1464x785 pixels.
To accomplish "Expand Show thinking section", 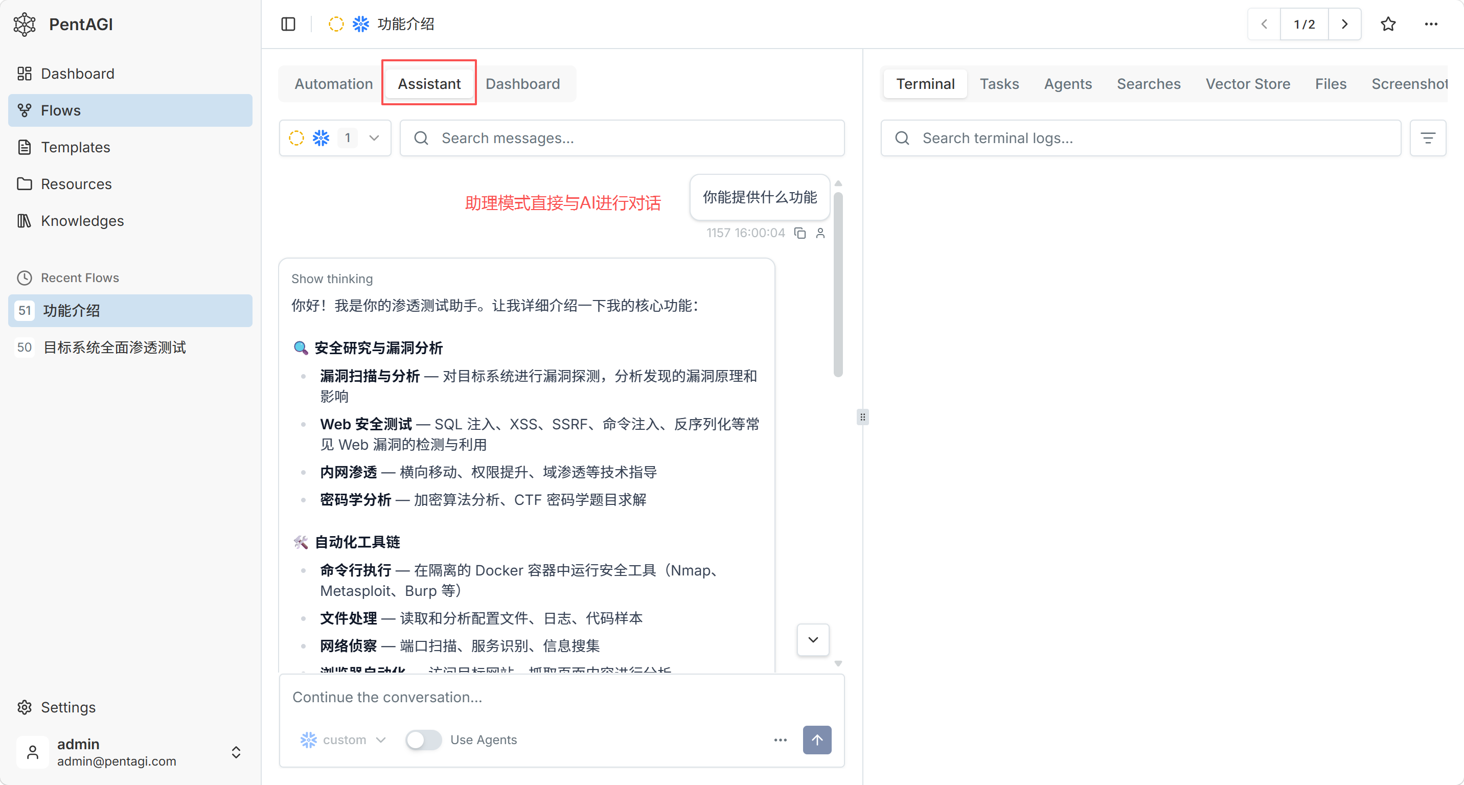I will pyautogui.click(x=332, y=279).
